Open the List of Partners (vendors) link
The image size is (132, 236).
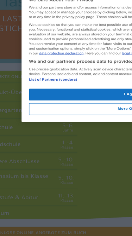pyautogui.click(x=53, y=80)
